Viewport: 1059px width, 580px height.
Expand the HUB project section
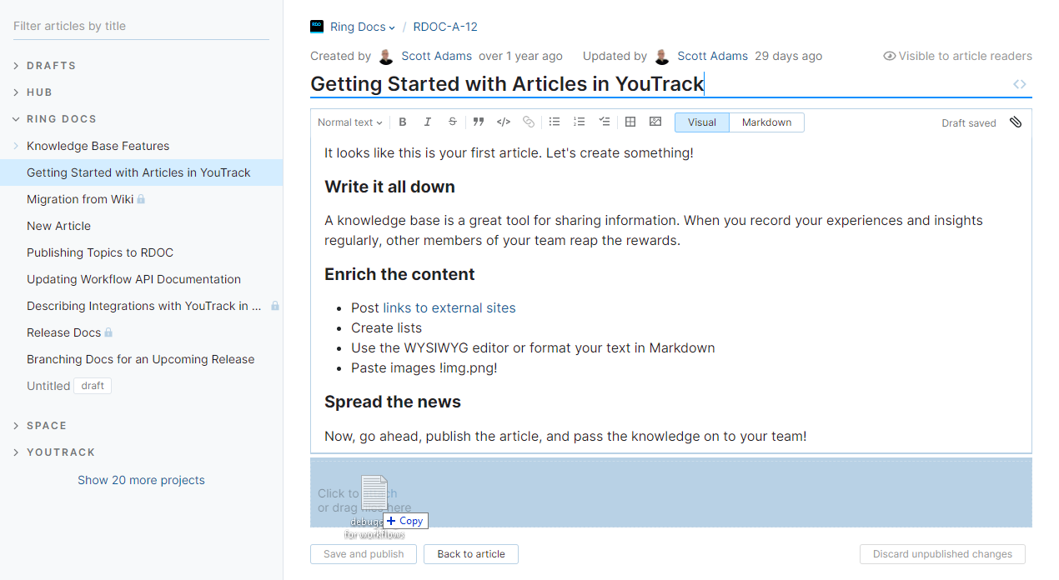click(17, 92)
